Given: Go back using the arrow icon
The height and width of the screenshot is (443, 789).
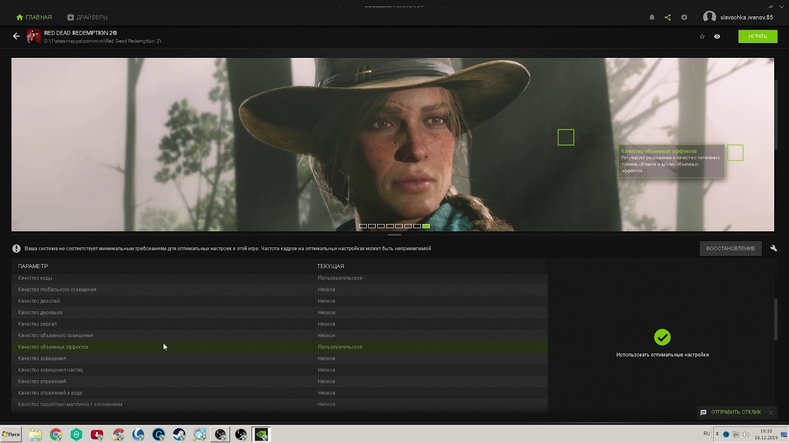Looking at the screenshot, I should click(16, 36).
